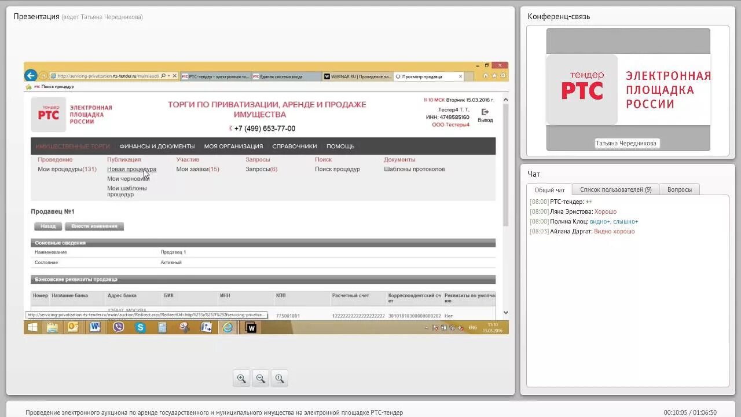
Task: Open the IE tools gear icon
Action: (503, 75)
